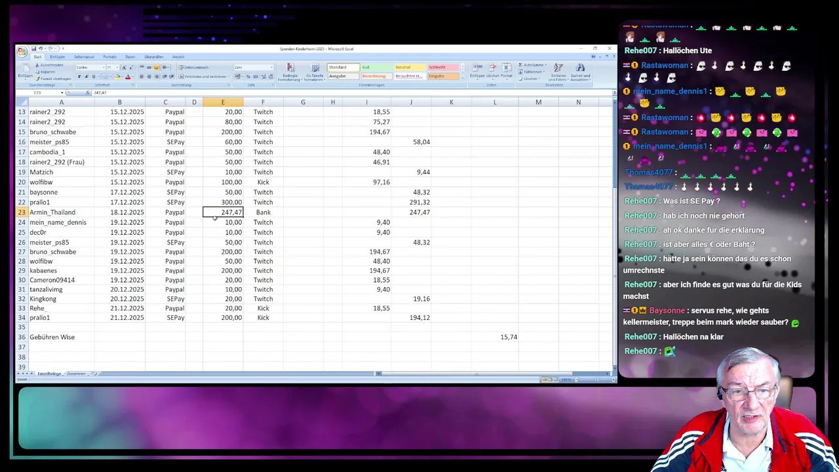Viewport: 839px width, 472px height.
Task: Click the Excel help question mark icon
Action: pos(593,56)
